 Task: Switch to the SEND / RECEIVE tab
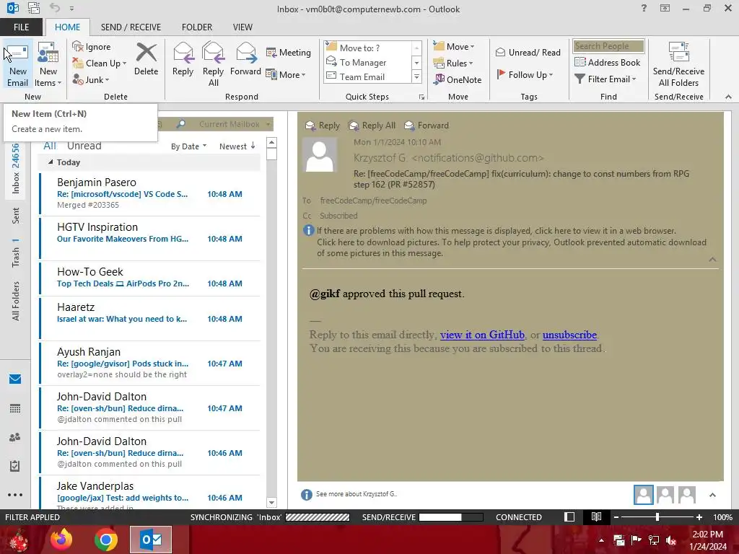click(131, 27)
